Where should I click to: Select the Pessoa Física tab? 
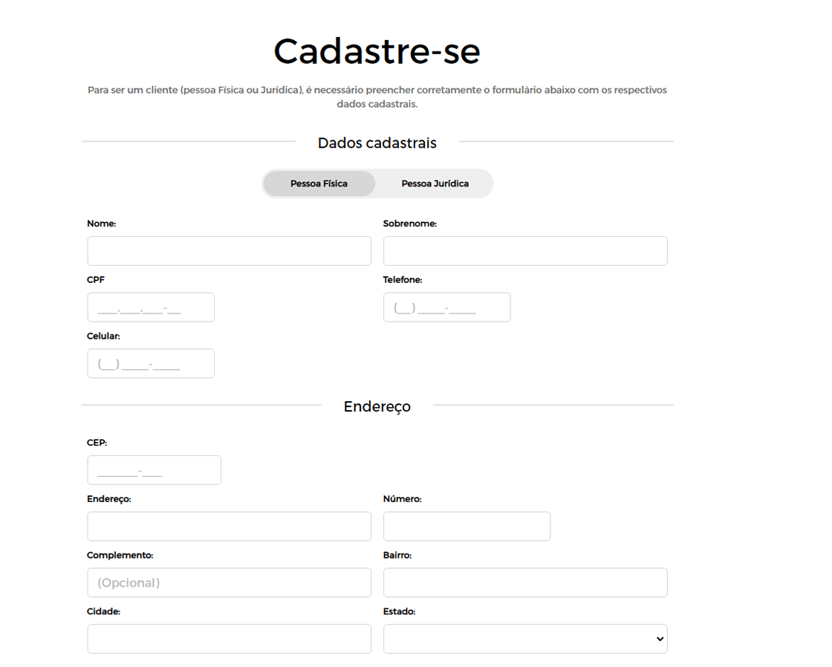319,183
